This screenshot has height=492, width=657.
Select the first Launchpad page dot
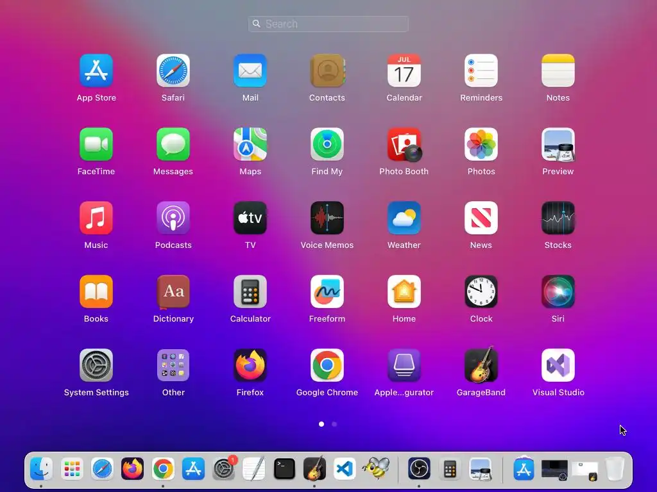(x=321, y=424)
